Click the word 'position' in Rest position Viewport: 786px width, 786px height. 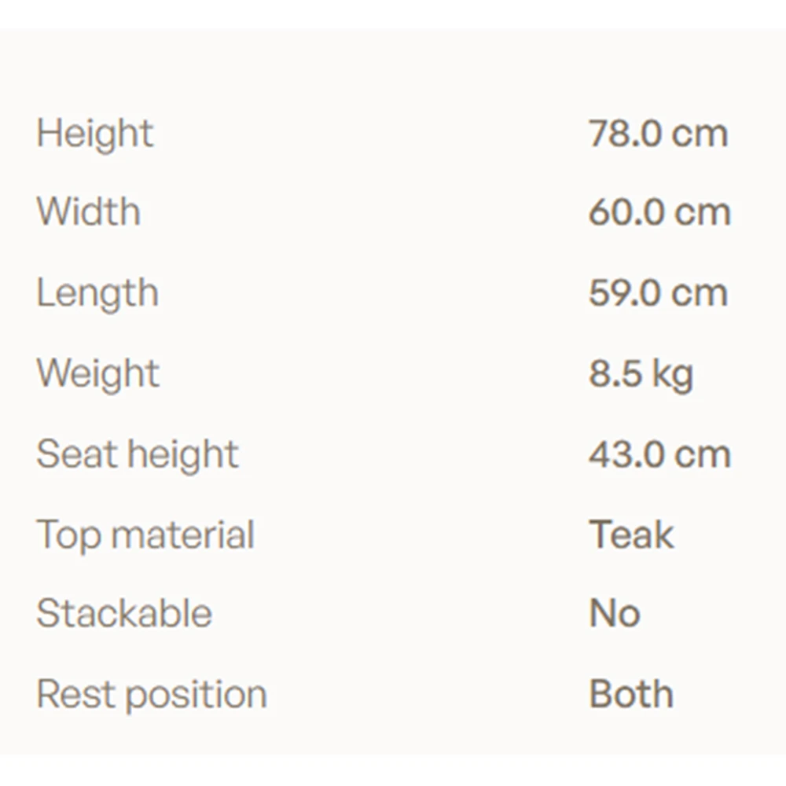(196, 696)
